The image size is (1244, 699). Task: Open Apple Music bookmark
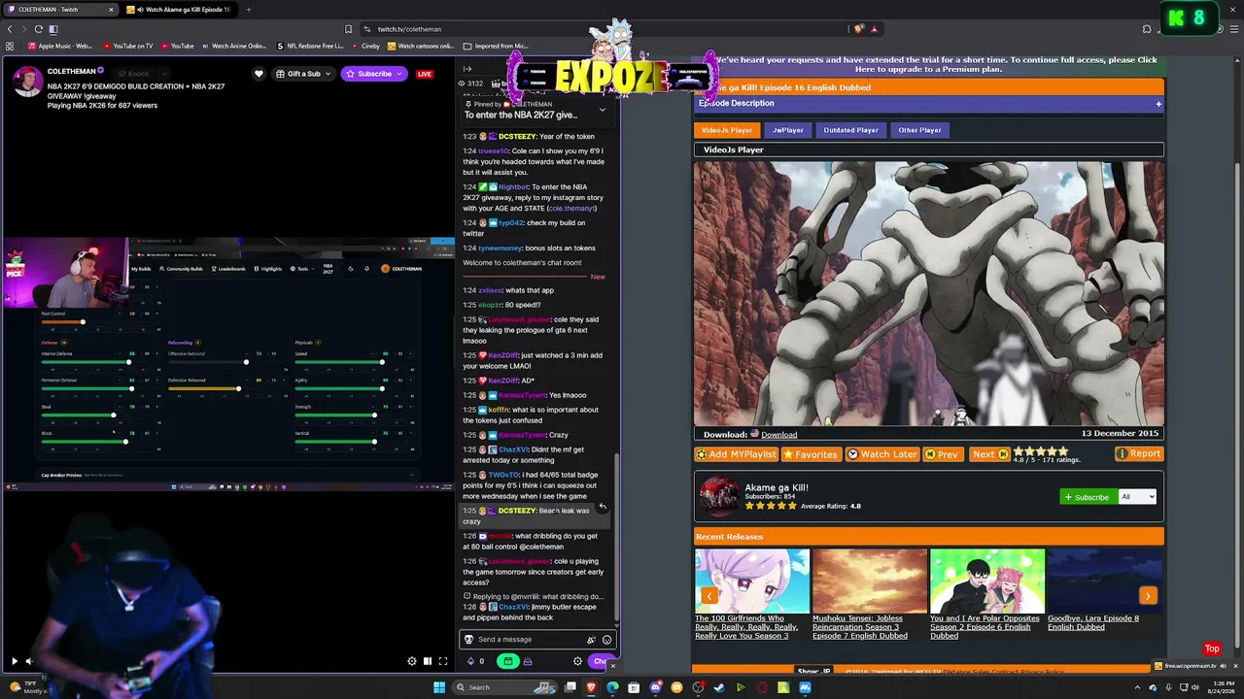59,46
